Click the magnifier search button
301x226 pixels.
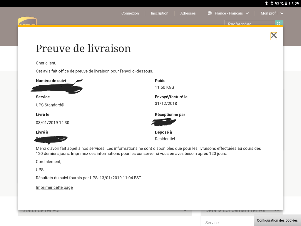(x=279, y=23)
